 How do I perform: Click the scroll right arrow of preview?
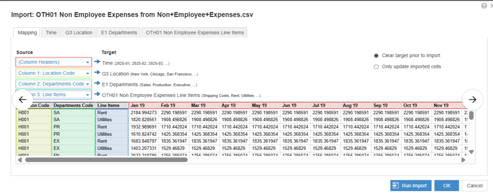click(463, 160)
